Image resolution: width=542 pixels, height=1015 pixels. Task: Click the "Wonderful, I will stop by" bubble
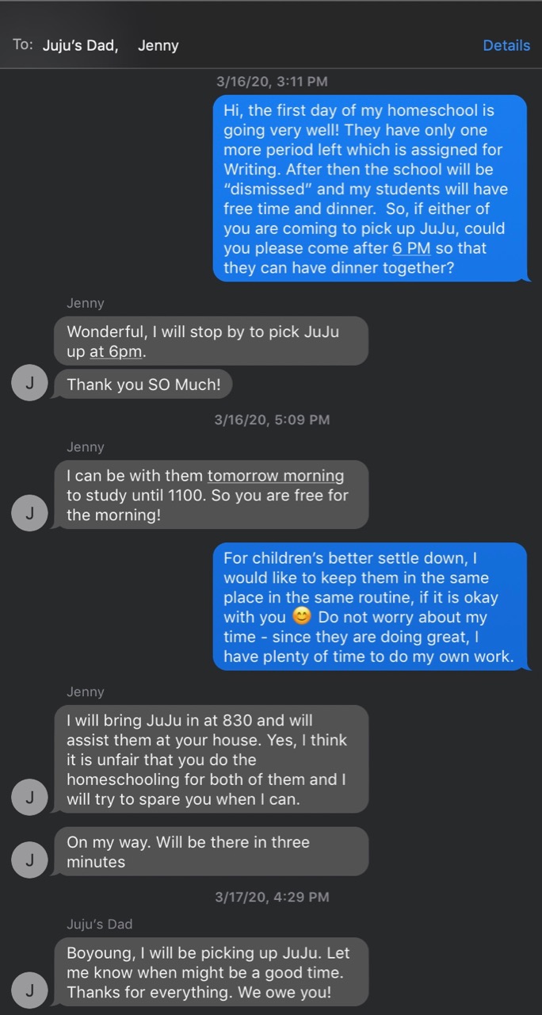click(x=210, y=341)
